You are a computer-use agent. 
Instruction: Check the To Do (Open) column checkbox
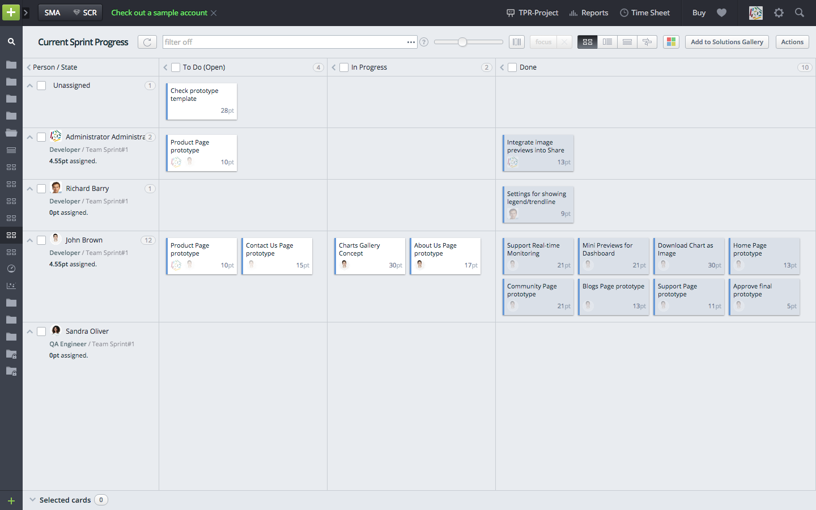tap(176, 67)
